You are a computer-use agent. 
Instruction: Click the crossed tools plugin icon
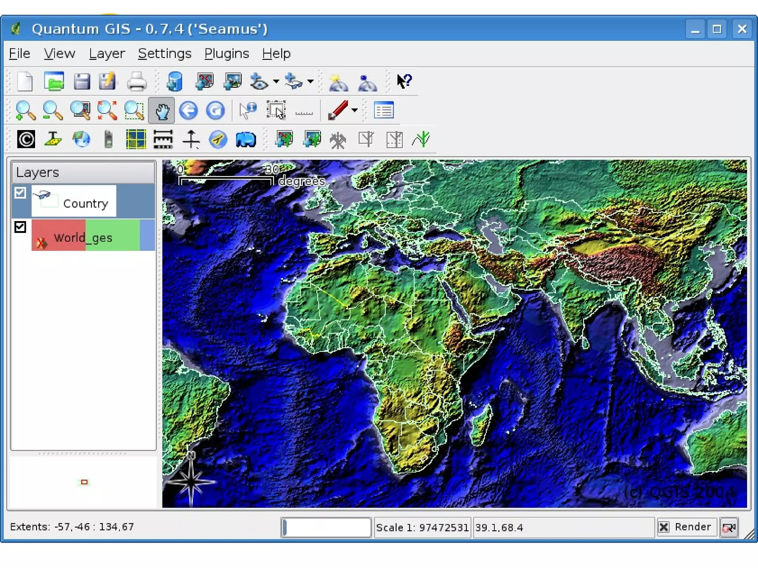[x=338, y=140]
